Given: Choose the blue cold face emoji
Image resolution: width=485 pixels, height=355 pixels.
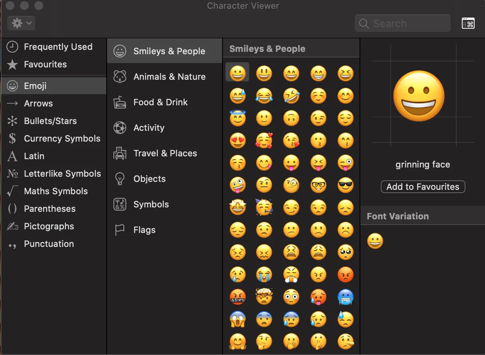Looking at the screenshot, I should point(346,297).
